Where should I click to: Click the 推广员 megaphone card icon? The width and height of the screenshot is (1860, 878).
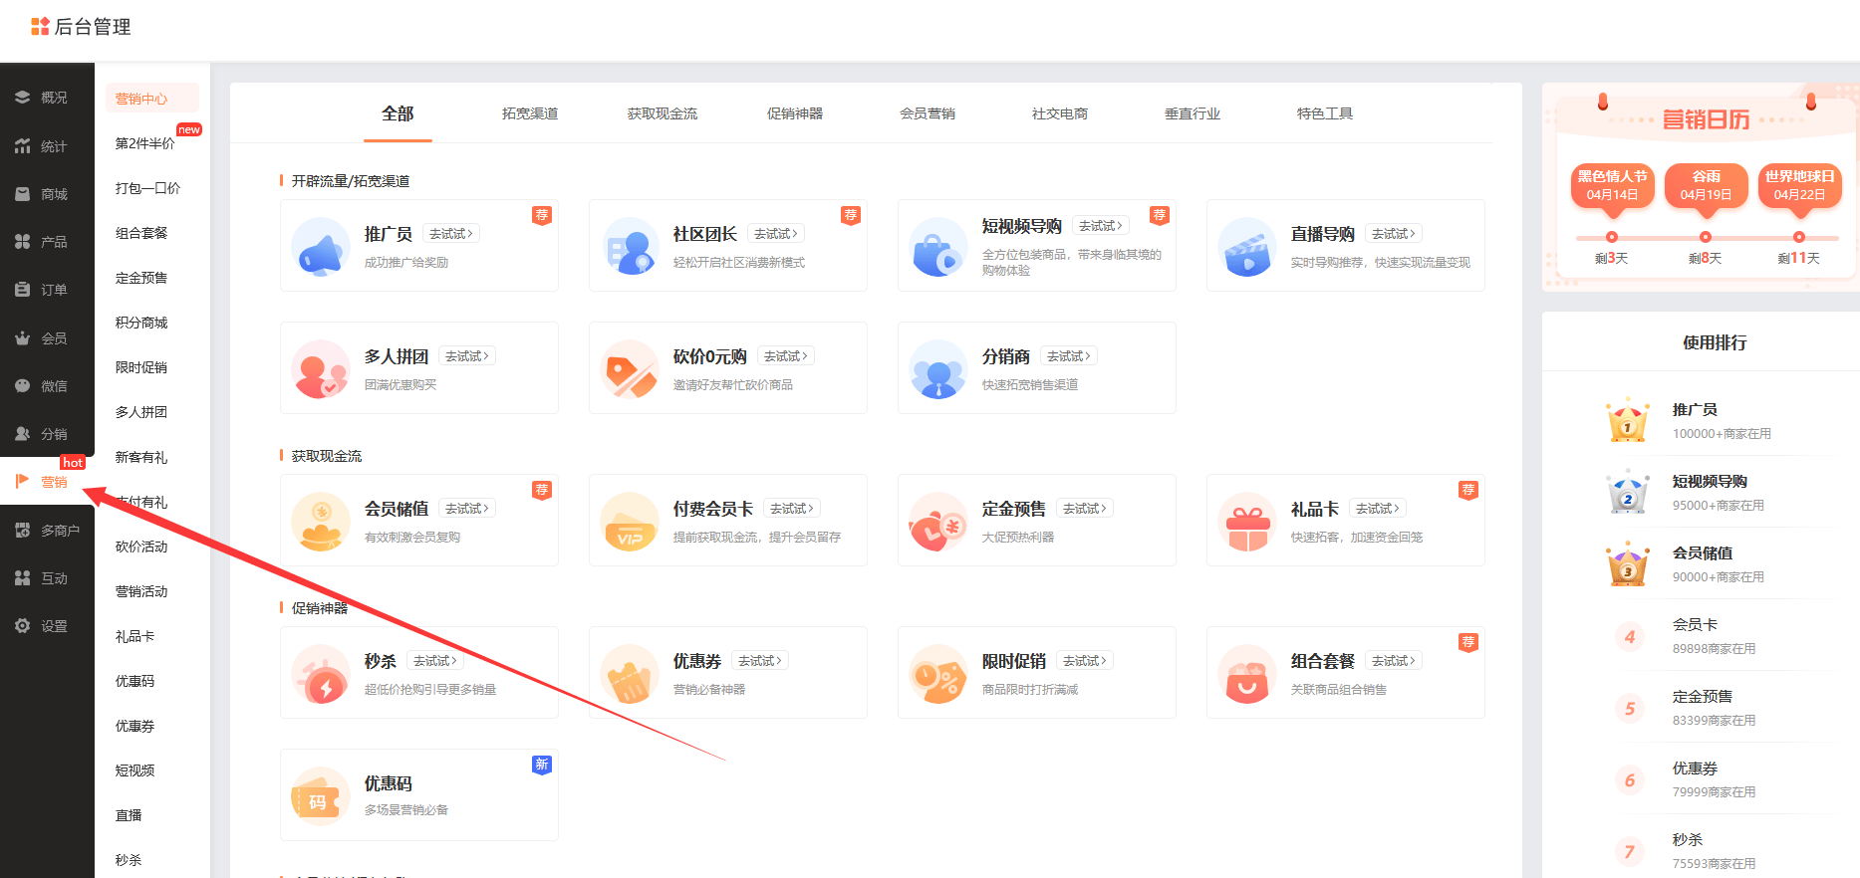pos(321,247)
